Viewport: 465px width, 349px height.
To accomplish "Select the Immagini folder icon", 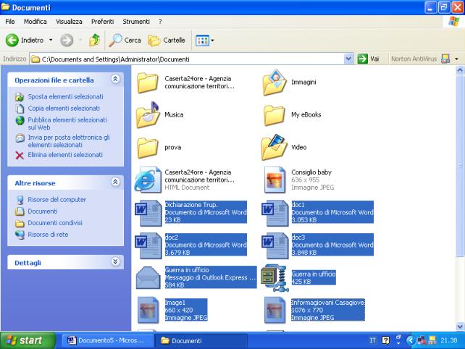I will [x=275, y=83].
